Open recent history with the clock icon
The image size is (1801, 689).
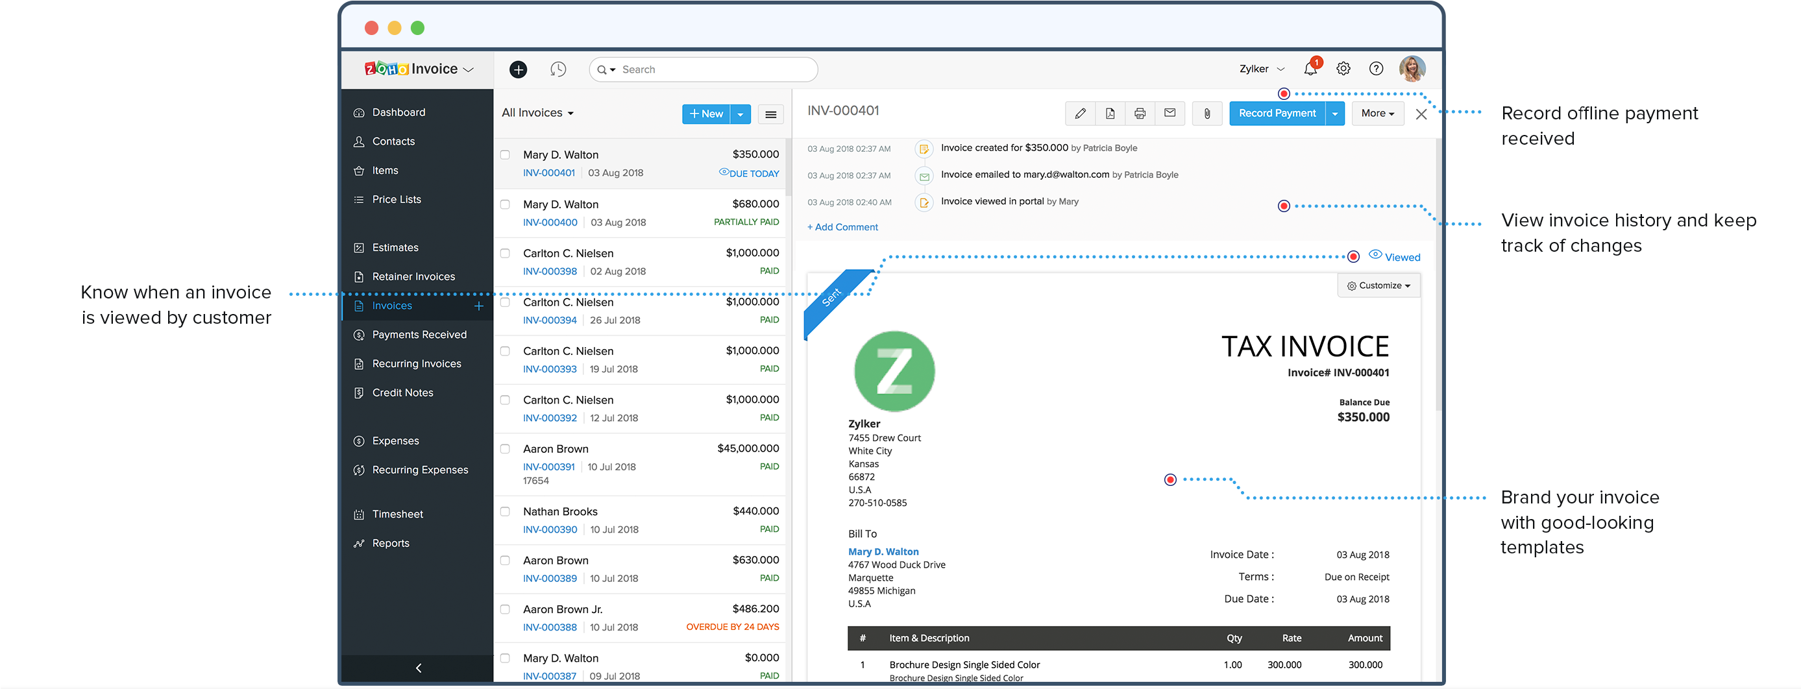click(557, 69)
